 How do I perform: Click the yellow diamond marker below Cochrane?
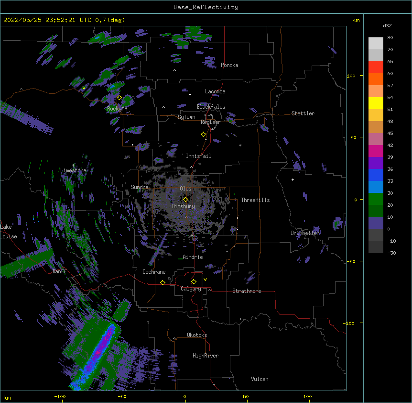click(x=163, y=282)
